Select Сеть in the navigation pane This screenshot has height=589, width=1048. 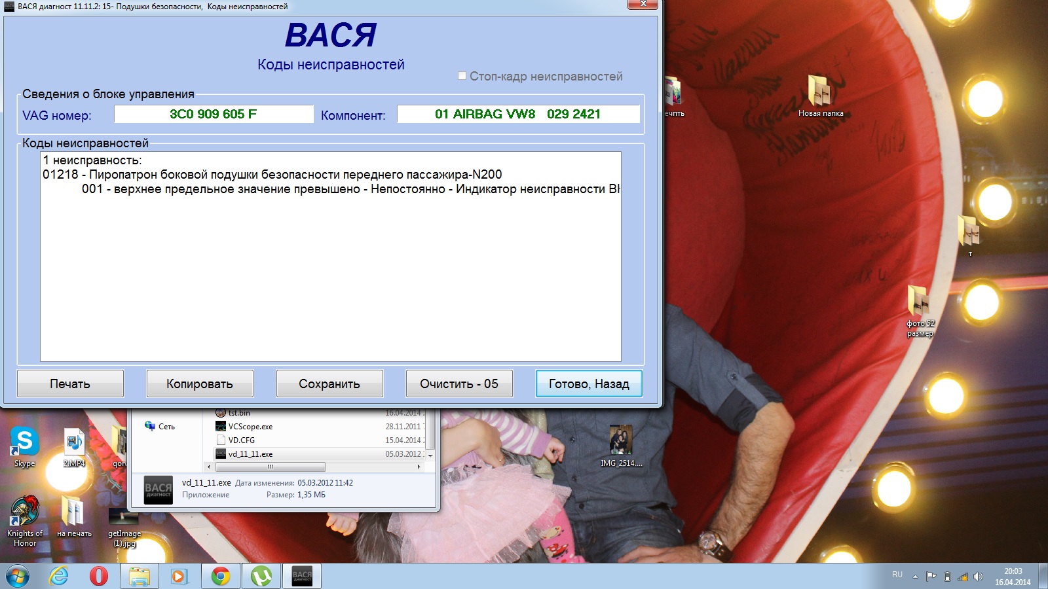(166, 427)
